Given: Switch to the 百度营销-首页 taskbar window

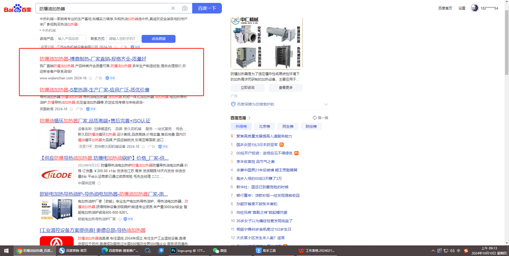Looking at the screenshot, I should coord(77,250).
